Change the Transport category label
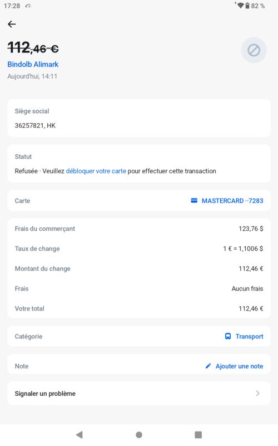The image size is (278, 446). (x=249, y=336)
